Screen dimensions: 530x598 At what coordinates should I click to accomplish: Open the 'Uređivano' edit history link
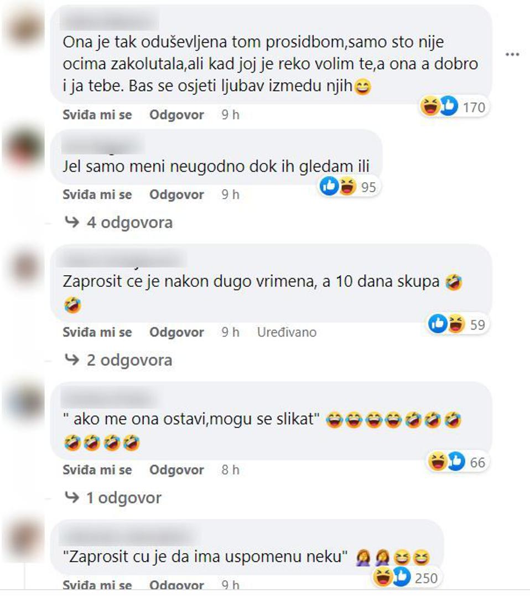pos(287,332)
